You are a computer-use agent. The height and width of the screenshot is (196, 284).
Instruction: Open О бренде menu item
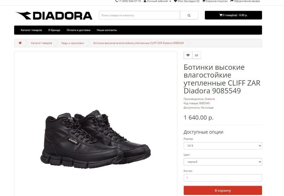pos(54,30)
